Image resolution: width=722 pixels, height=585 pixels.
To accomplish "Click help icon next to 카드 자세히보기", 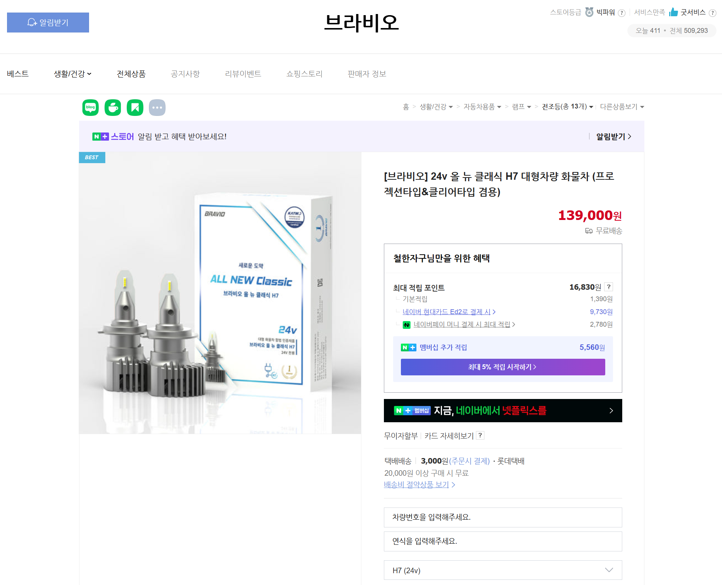I will coord(480,435).
